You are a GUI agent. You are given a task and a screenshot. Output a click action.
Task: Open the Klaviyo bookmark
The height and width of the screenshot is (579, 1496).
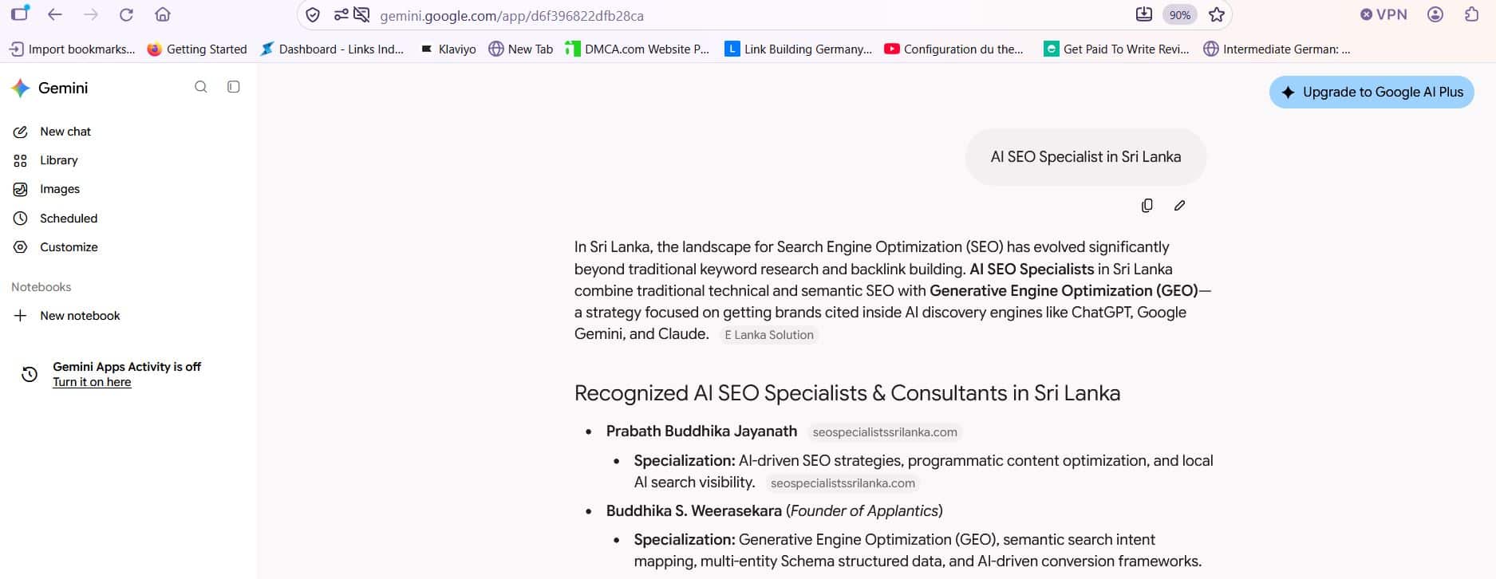click(448, 49)
